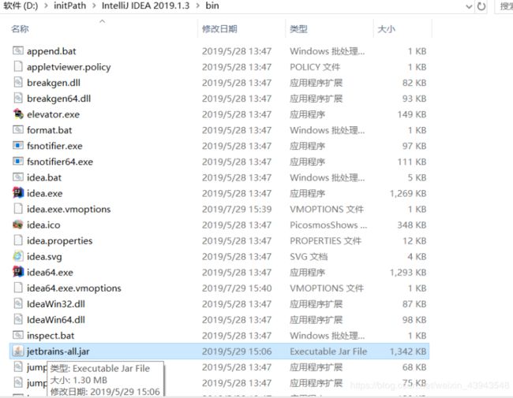Select file name appletviewer.policy
The image size is (513, 398).
(x=69, y=67)
